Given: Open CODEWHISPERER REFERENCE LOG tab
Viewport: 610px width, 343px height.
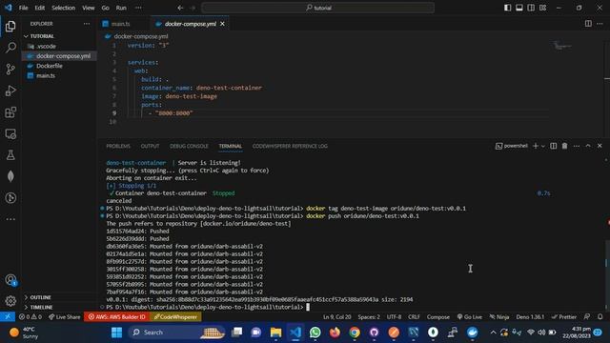Looking at the screenshot, I should [290, 146].
